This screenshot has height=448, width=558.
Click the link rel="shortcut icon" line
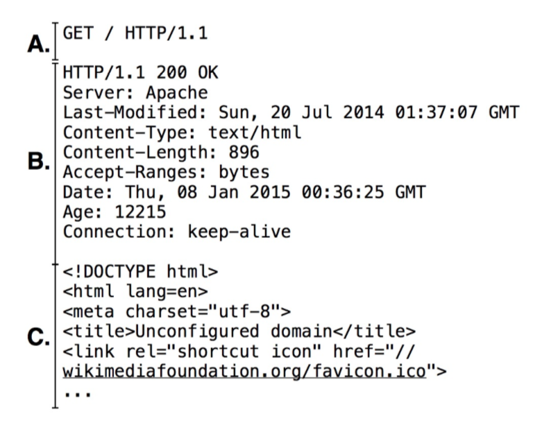coord(239,352)
